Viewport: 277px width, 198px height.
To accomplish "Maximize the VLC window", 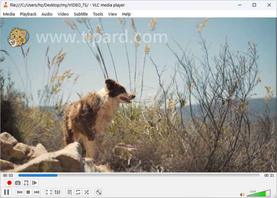I will click(254, 5).
